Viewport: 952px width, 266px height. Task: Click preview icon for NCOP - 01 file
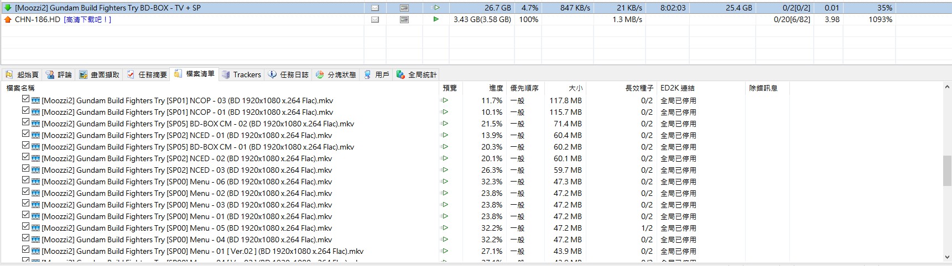pos(444,112)
